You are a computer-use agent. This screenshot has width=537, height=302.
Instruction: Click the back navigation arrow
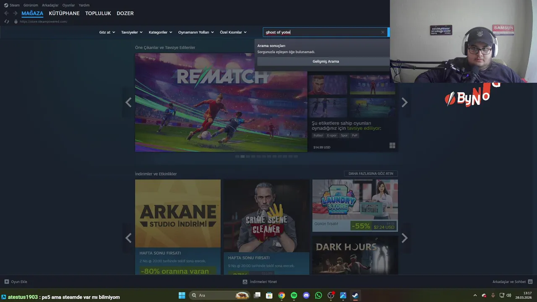pyautogui.click(x=6, y=13)
